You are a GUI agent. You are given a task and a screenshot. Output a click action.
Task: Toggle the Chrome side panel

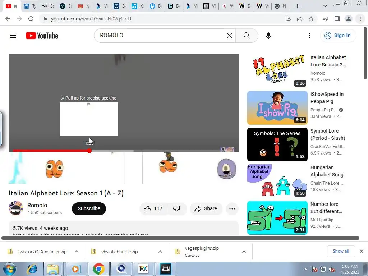coord(337,19)
